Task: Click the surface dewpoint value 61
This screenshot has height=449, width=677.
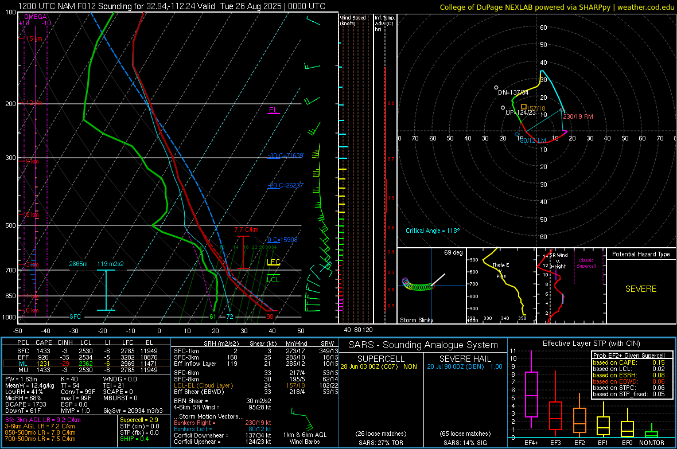Action: click(212, 317)
